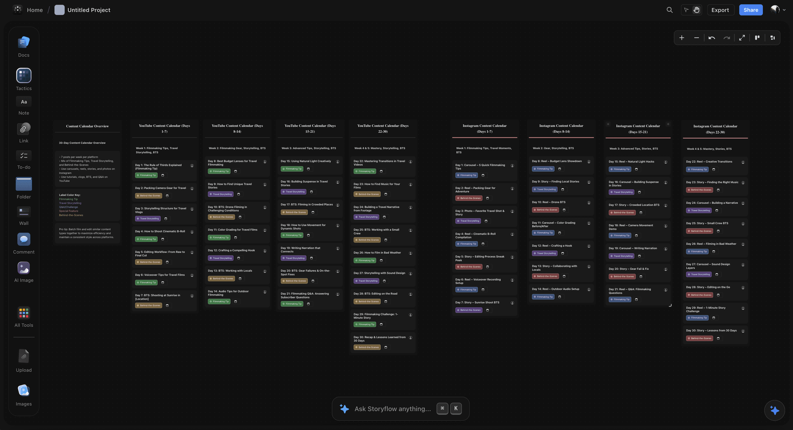Click the Storyflow logo icon

click(17, 10)
